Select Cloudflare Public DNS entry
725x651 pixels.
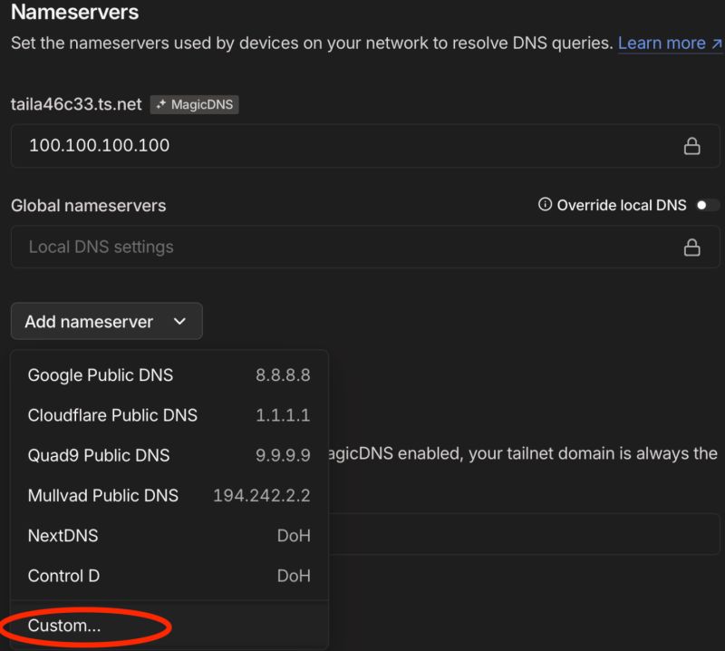tap(111, 415)
